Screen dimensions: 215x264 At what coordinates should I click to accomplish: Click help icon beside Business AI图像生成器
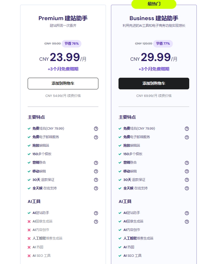187,222
